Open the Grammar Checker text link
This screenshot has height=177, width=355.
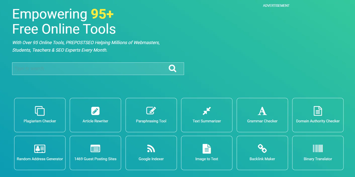(262, 121)
